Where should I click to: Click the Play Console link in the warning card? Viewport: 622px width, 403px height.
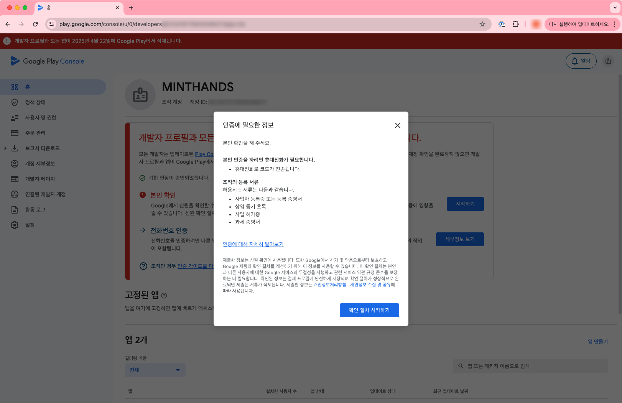204,154
